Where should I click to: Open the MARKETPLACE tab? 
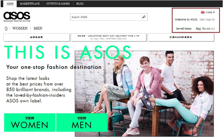tap(30, 4)
